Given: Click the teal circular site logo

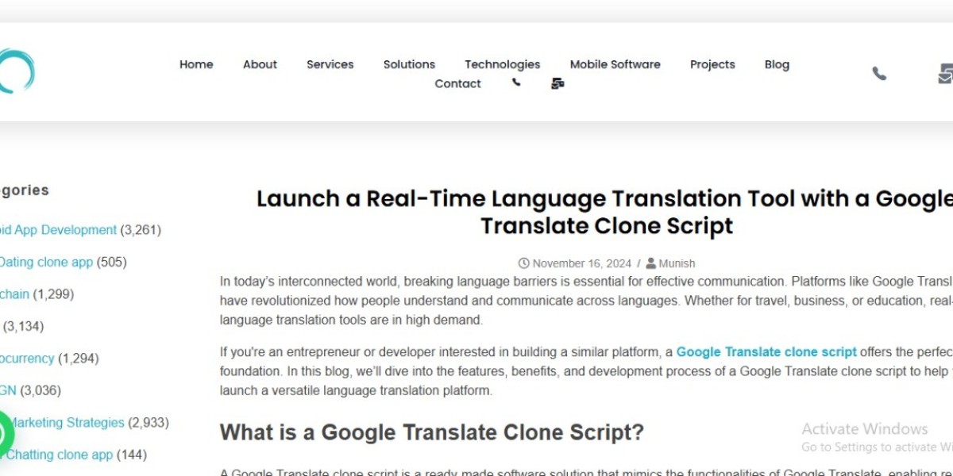Looking at the screenshot, I should click(x=16, y=71).
